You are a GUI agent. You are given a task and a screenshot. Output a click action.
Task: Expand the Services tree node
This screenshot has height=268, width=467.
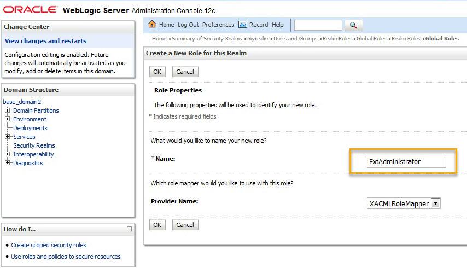[x=7, y=137]
